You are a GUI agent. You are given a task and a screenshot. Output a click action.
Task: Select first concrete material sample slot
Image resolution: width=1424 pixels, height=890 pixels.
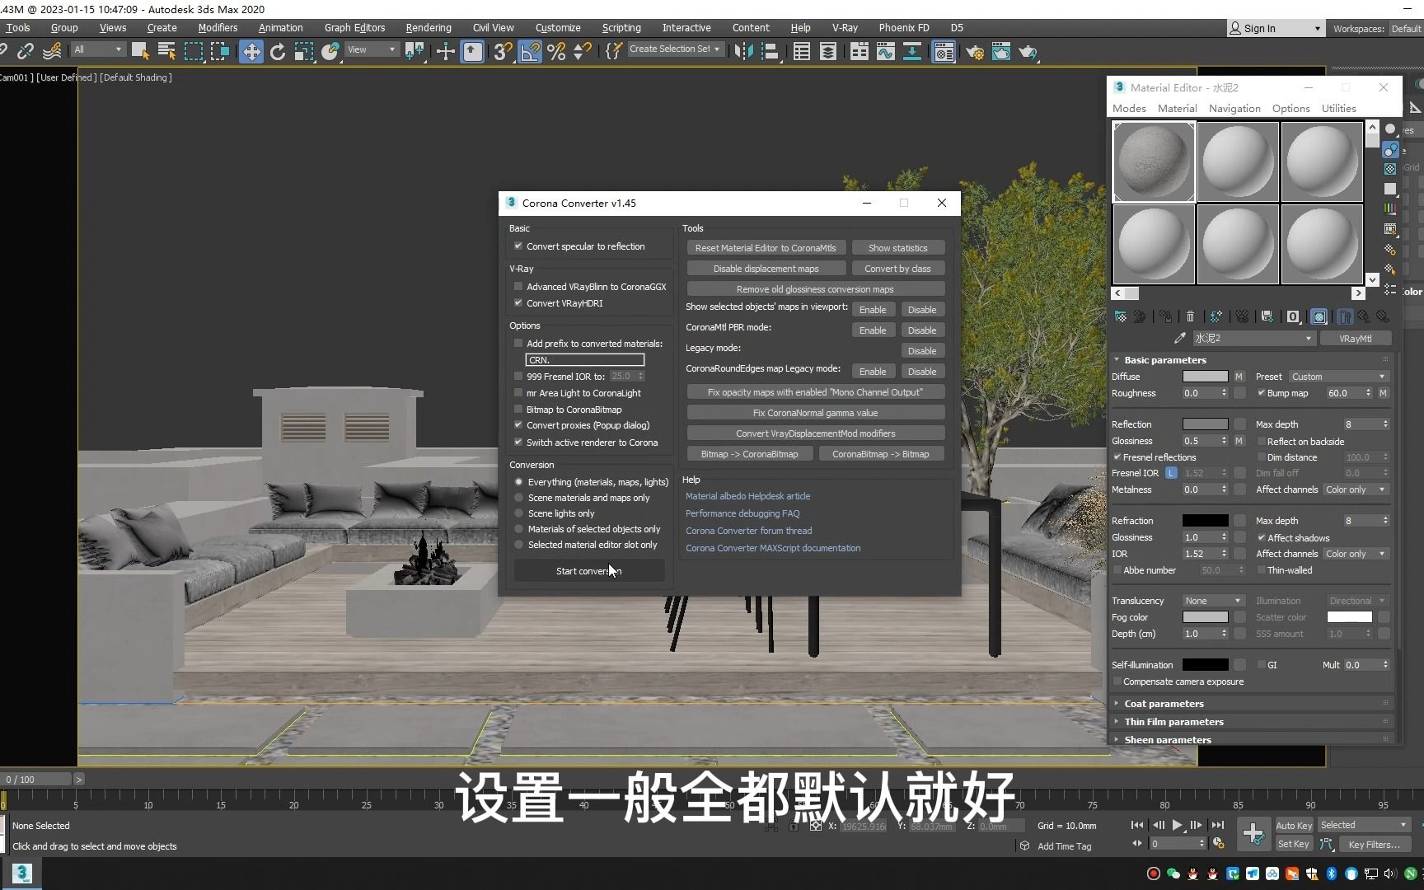[1154, 162]
